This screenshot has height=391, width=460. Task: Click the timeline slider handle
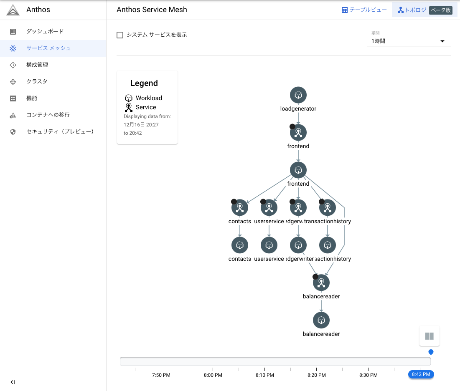click(431, 352)
